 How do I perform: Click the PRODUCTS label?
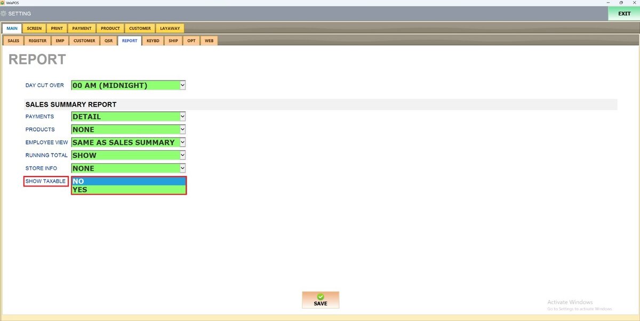41,130
